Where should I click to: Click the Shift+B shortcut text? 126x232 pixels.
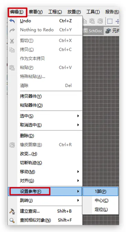64,211
